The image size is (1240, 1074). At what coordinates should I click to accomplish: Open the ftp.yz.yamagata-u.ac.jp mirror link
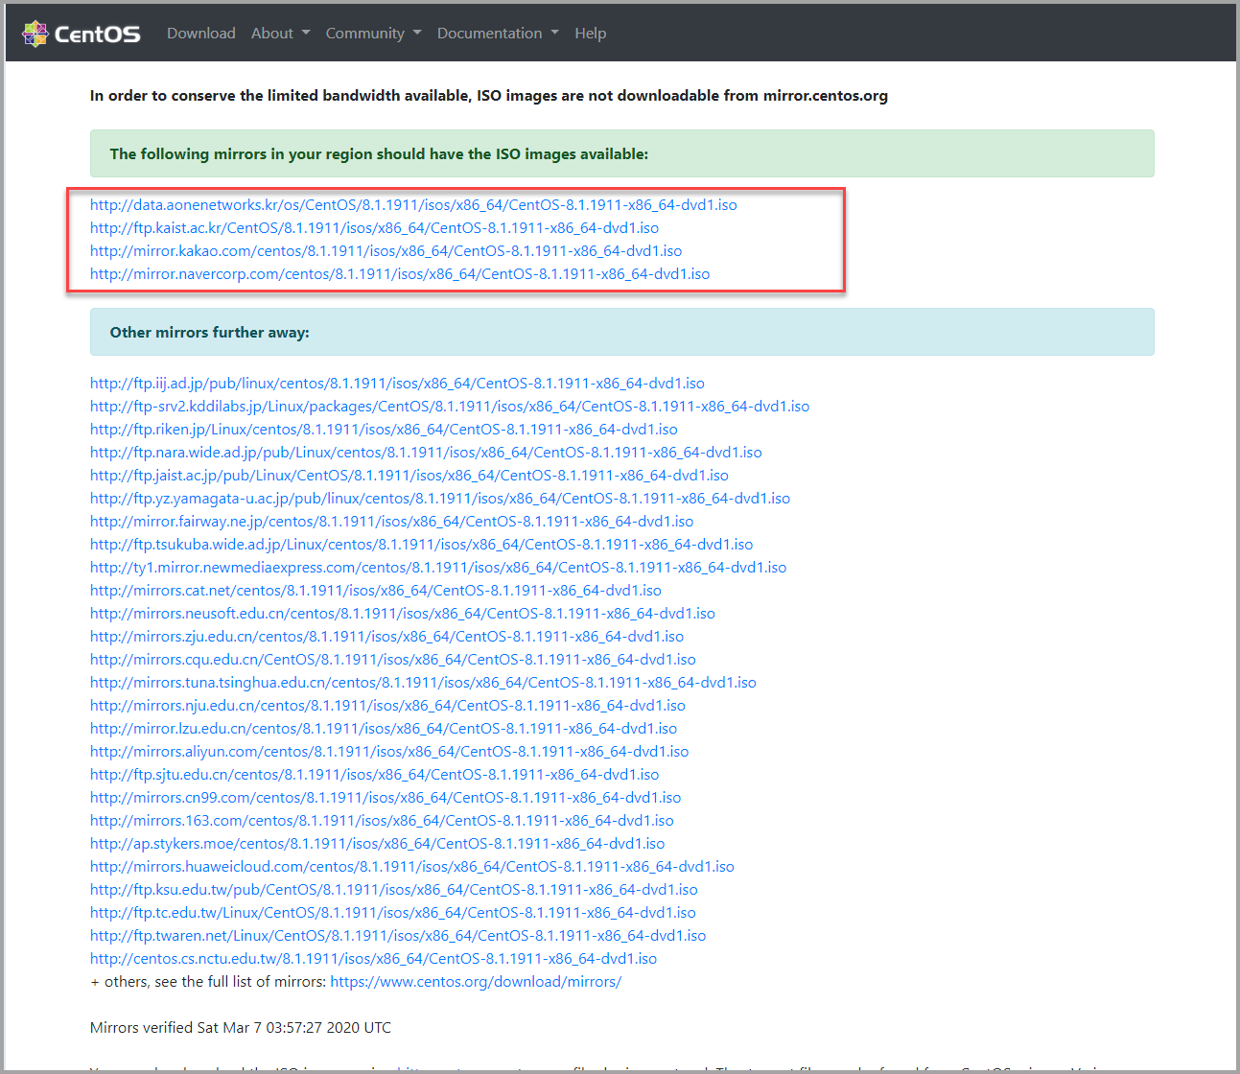(440, 499)
